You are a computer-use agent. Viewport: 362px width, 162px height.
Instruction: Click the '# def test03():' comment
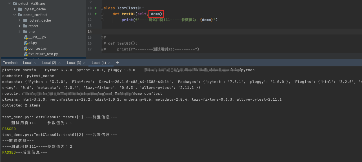(120, 43)
